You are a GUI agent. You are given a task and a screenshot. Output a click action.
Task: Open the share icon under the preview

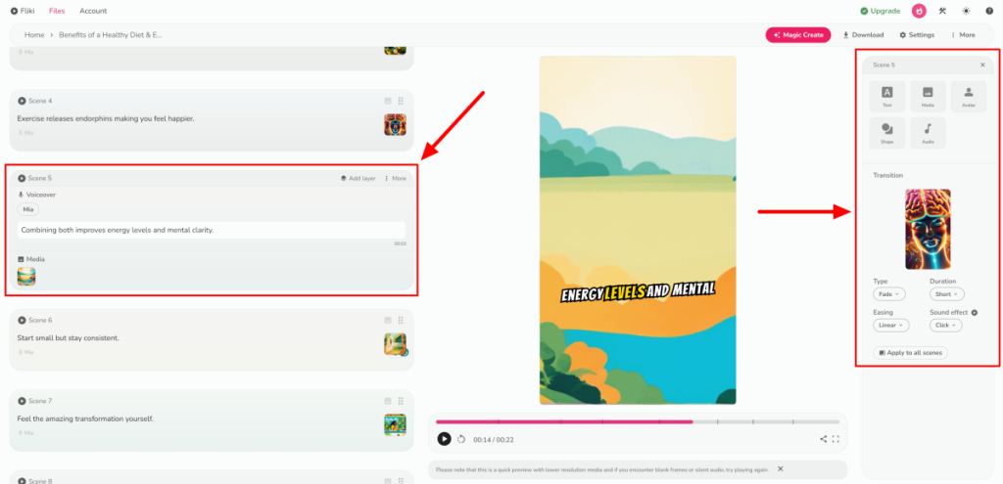coord(823,439)
